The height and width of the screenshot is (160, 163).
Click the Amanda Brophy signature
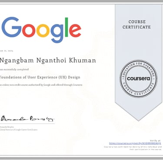[x=27, y=118]
